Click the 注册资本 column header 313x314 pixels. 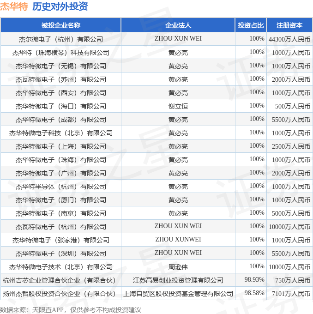[289, 25]
